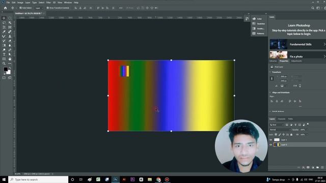Create new group folder icon in Layers
Image resolution: width=326 pixels, height=183 pixels.
point(317,167)
